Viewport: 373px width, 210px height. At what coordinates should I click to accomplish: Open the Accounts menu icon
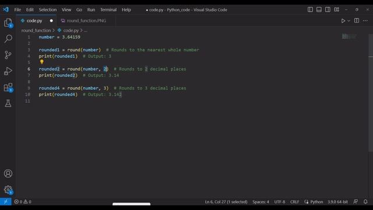point(8,173)
